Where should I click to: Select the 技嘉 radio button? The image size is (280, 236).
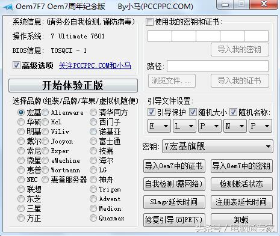[93, 151]
